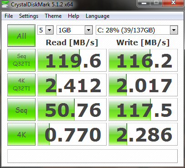Screen dimensions: 185x168
Task: Open the Help menu
Action: point(73,16)
